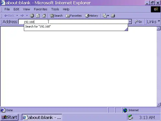161x121 pixels.
Task: Click the vertical scrollbar up arrow
Action: (x=158, y=28)
